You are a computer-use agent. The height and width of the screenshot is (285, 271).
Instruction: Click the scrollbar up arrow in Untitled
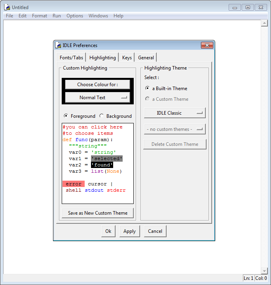pos(264,23)
